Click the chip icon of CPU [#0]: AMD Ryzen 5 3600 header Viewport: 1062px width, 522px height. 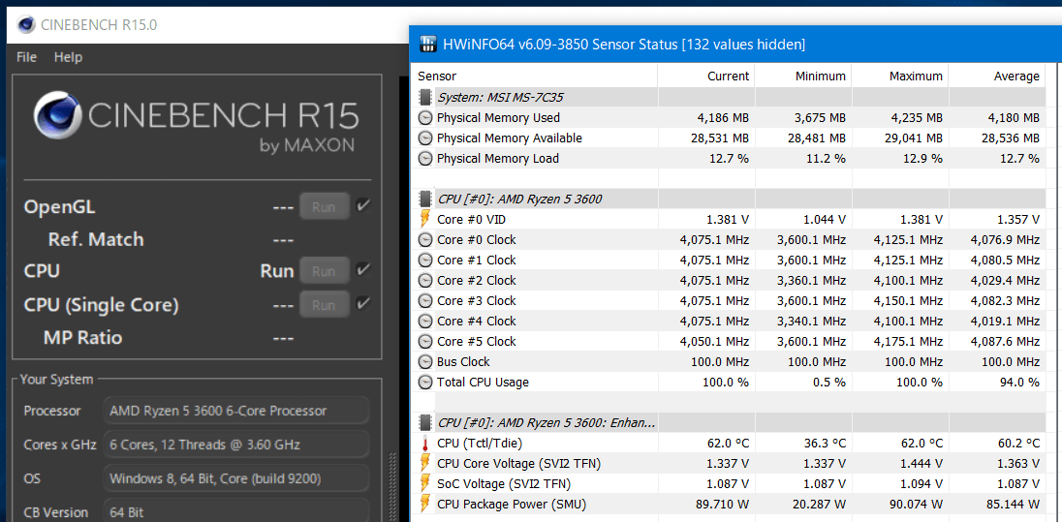tap(425, 200)
